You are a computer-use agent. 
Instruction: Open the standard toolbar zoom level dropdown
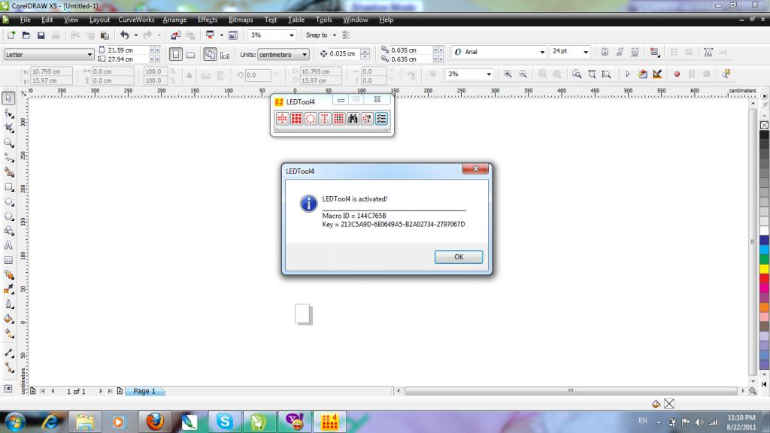(291, 35)
